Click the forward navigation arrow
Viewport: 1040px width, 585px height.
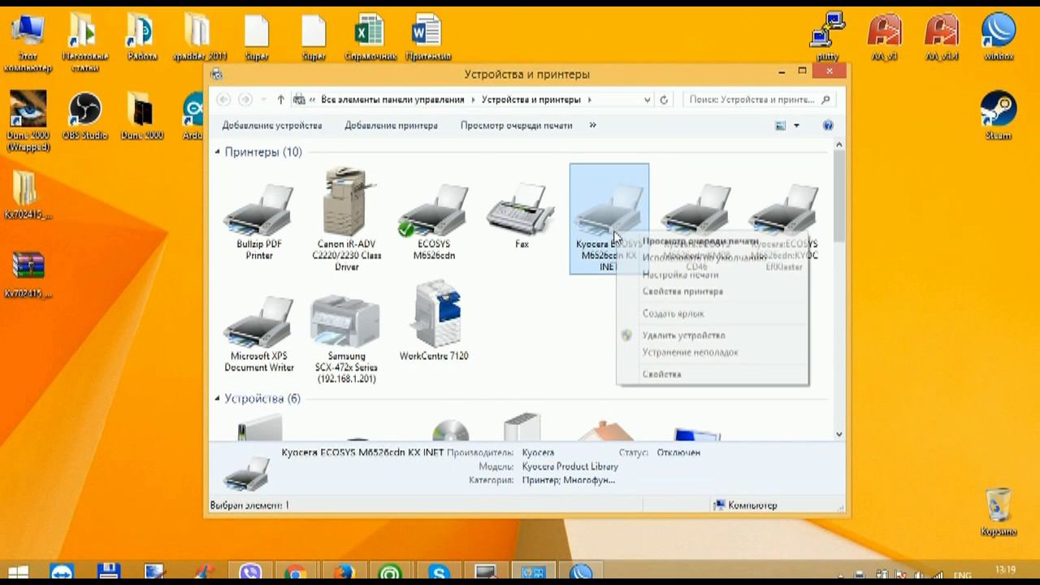point(245,99)
